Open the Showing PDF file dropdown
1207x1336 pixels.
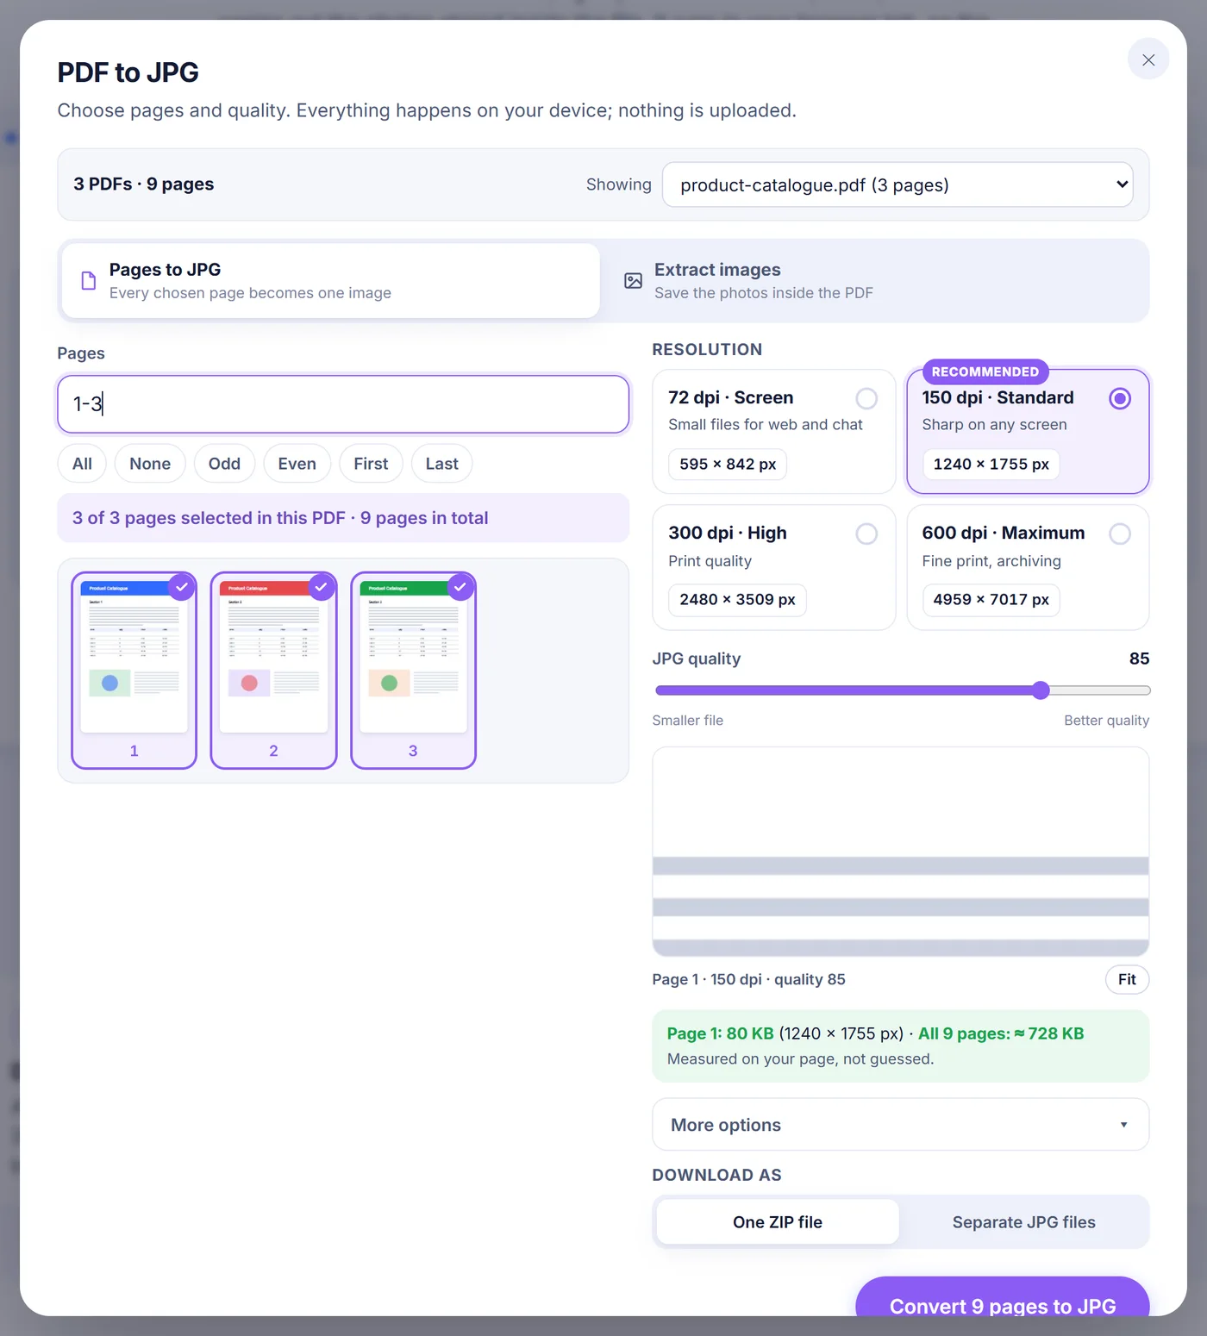897,184
